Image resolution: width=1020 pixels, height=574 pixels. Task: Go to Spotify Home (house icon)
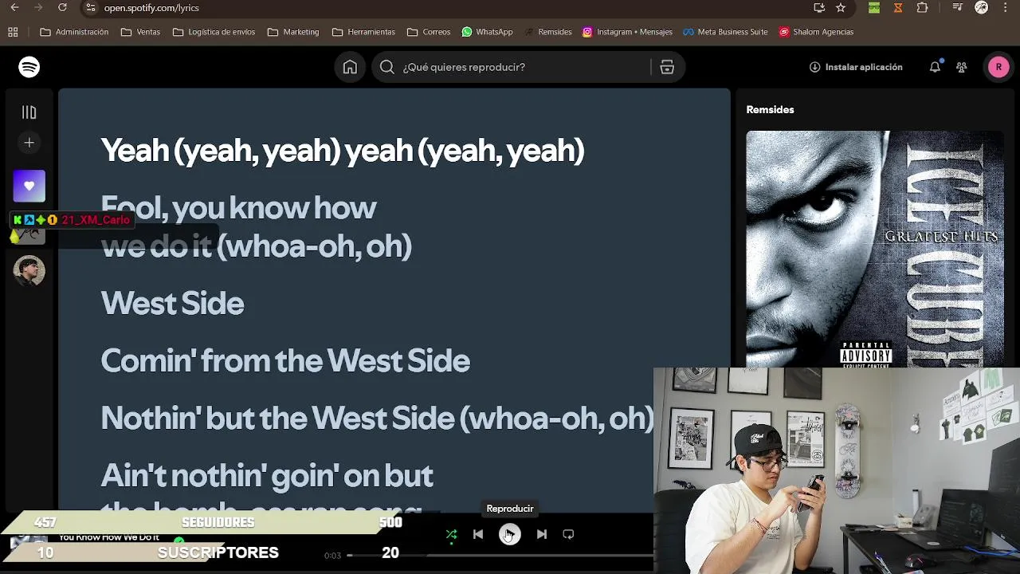tap(350, 67)
